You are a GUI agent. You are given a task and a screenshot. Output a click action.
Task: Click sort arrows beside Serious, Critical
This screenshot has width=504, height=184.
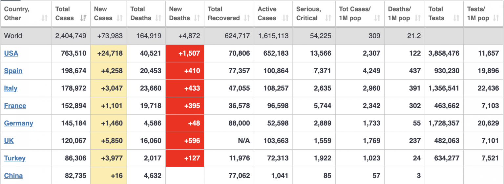click(x=328, y=18)
